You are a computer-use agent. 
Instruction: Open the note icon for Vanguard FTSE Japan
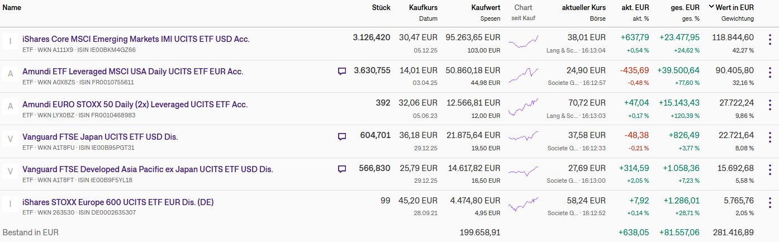(x=342, y=136)
